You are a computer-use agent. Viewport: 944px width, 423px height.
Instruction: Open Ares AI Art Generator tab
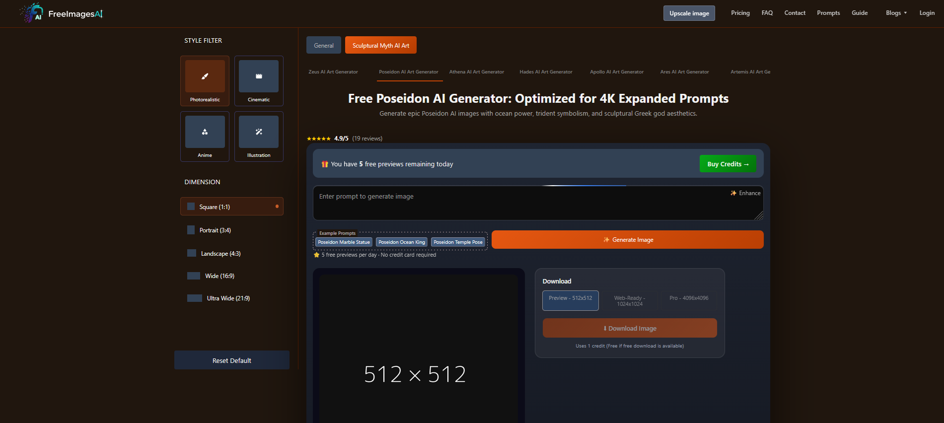point(684,72)
